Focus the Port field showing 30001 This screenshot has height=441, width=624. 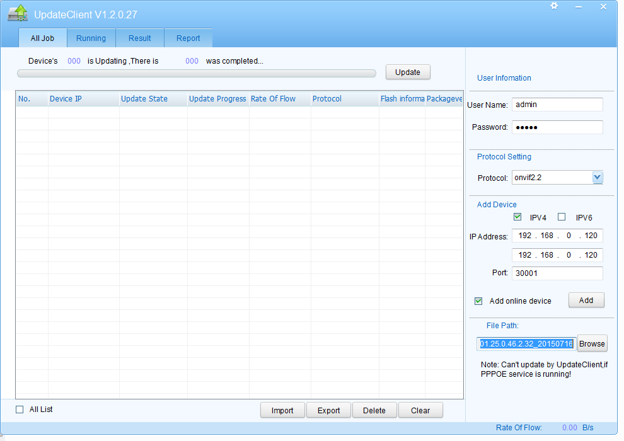tap(557, 273)
